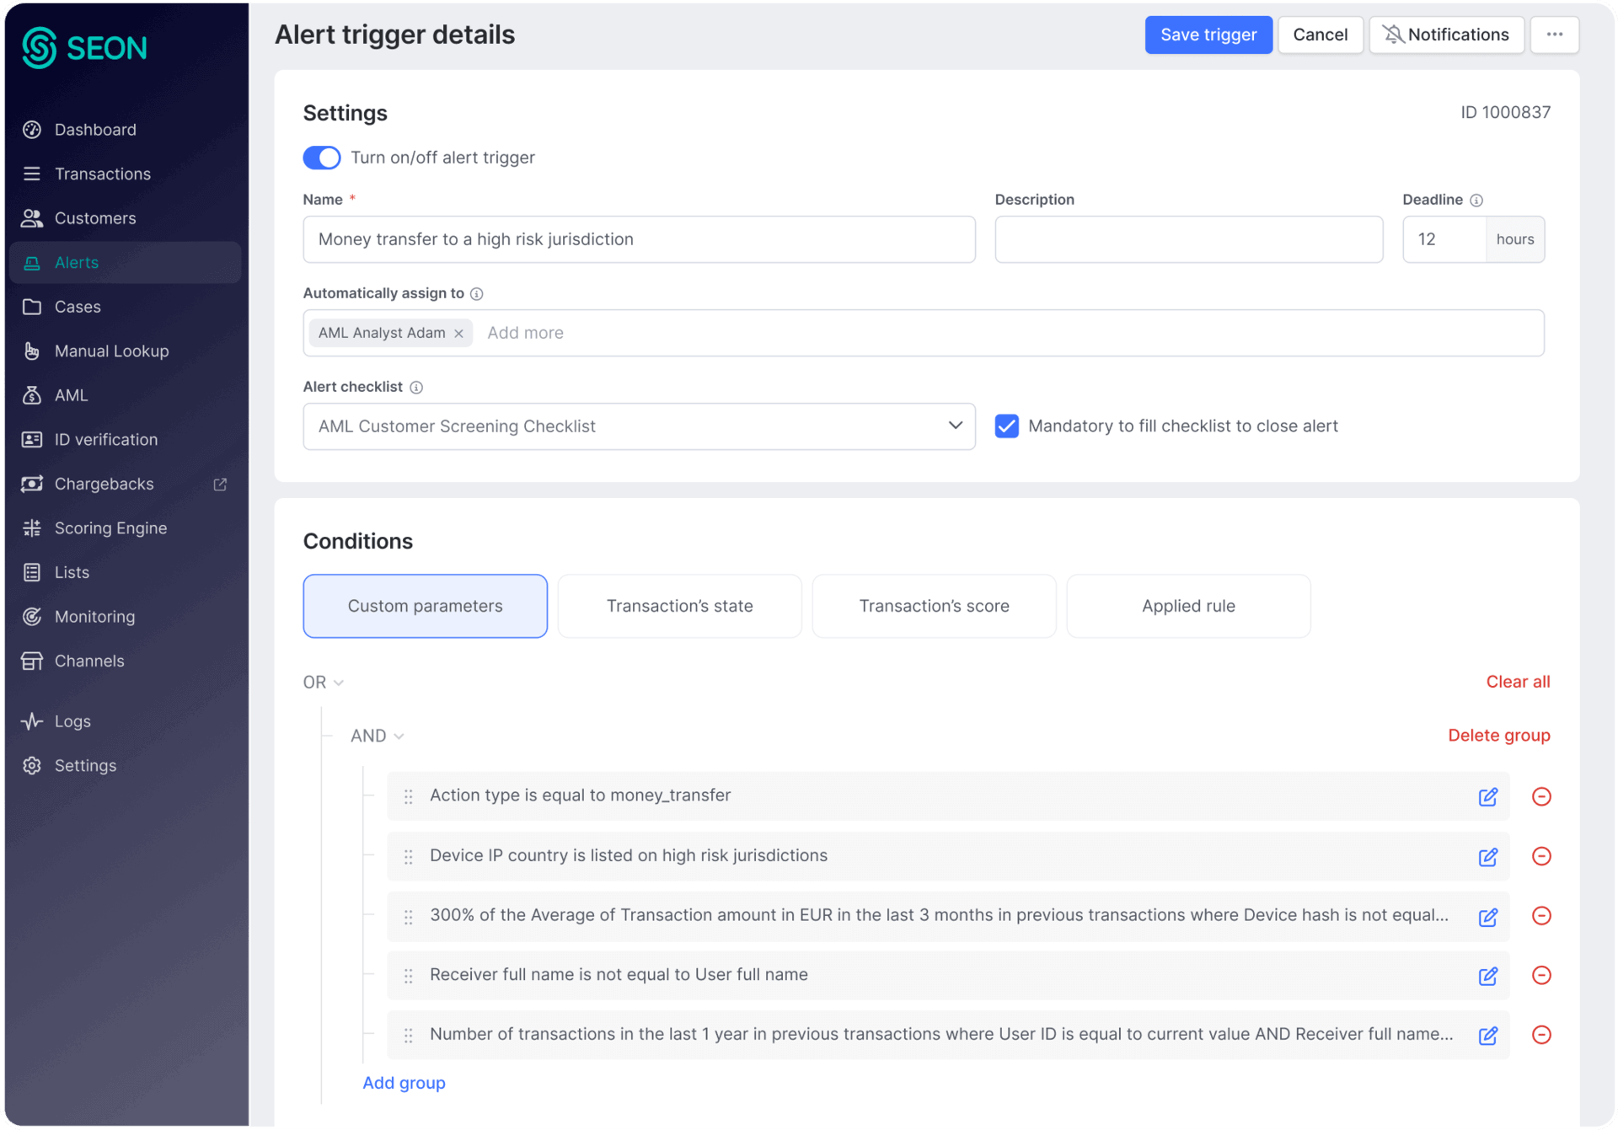
Task: Click the AML sidebar icon
Action: (32, 395)
